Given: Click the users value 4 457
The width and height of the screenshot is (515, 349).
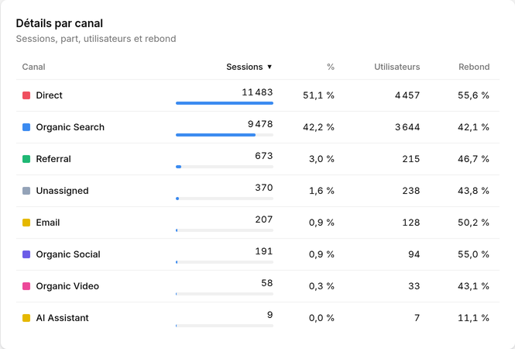Looking at the screenshot, I should pyautogui.click(x=407, y=95).
